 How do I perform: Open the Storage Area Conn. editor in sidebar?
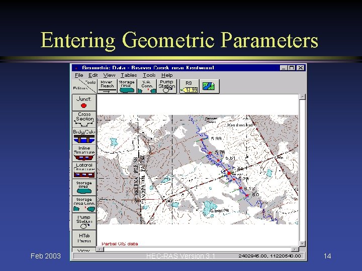click(x=84, y=204)
